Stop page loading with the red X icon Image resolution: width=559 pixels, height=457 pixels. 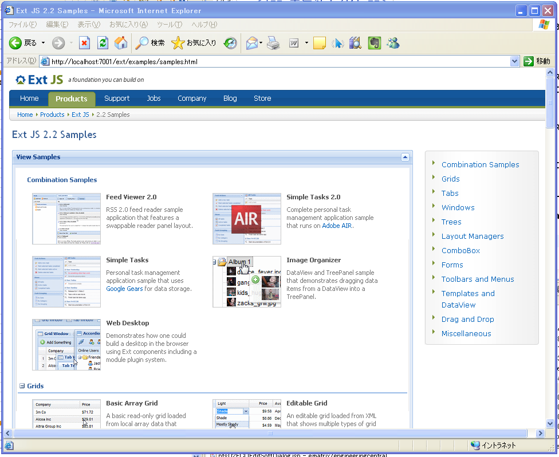click(84, 43)
